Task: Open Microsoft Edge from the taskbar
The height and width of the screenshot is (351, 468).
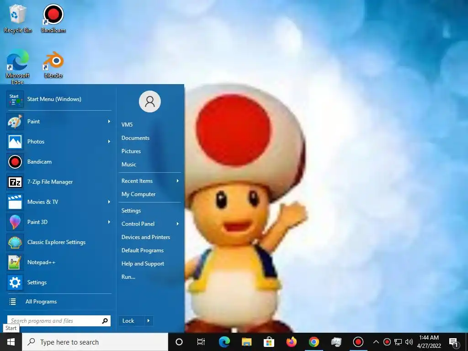Action: pyautogui.click(x=224, y=342)
